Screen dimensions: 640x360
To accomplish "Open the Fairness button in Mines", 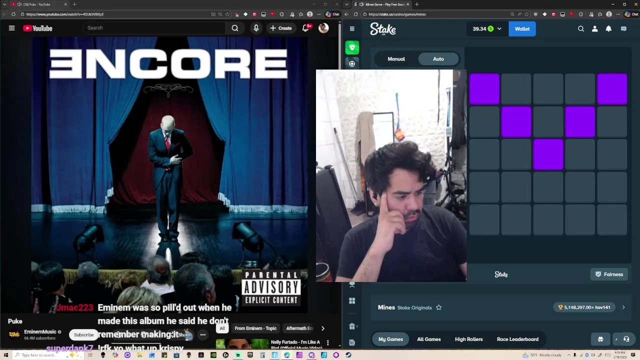I will (x=609, y=274).
